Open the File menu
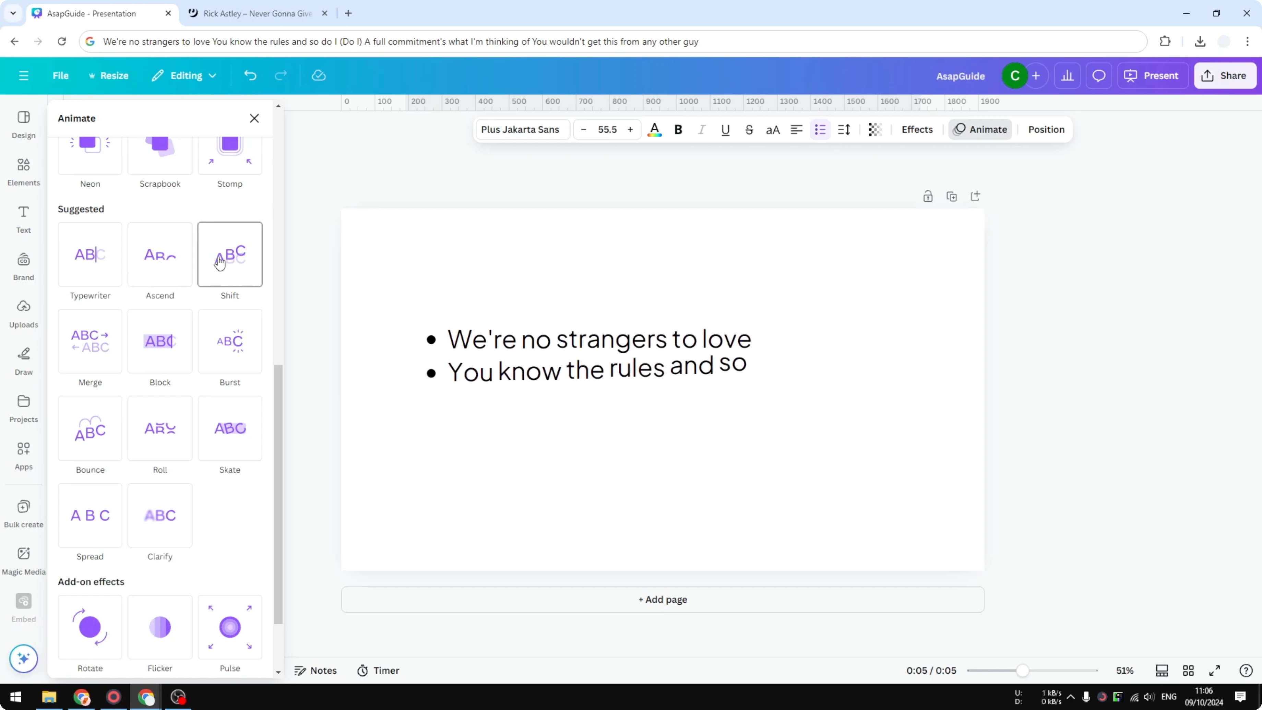The height and width of the screenshot is (710, 1262). pos(61,75)
